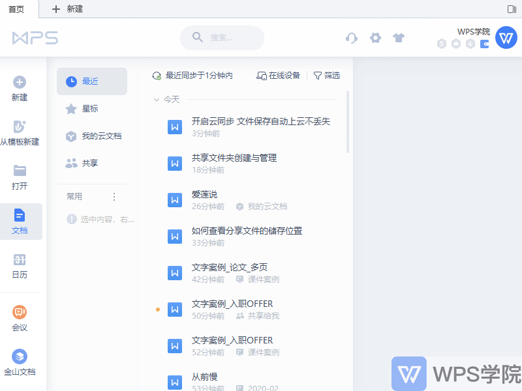
Task: Select the 文档 sidebar icon
Action: 20,215
